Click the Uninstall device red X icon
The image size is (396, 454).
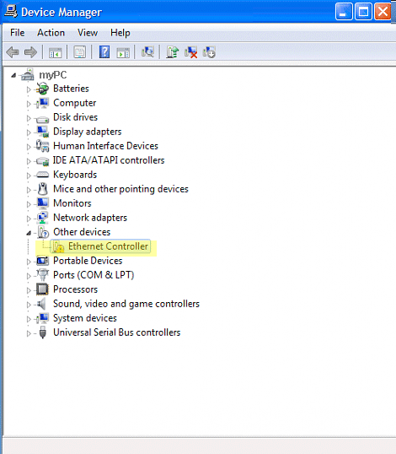(190, 52)
